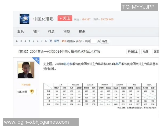This screenshot has width=161, height=129.
Task: Toggle 只看楼主 filter
Action: coord(133,52)
